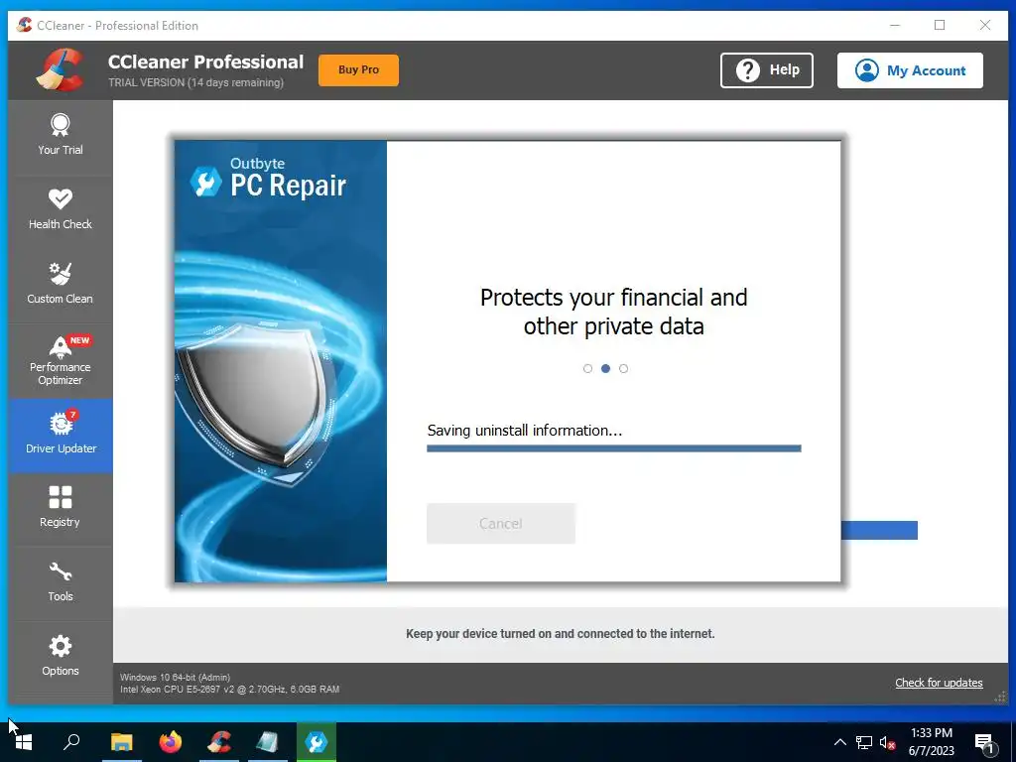Image resolution: width=1016 pixels, height=762 pixels.
Task: Click the installer progress bar
Action: click(x=613, y=448)
